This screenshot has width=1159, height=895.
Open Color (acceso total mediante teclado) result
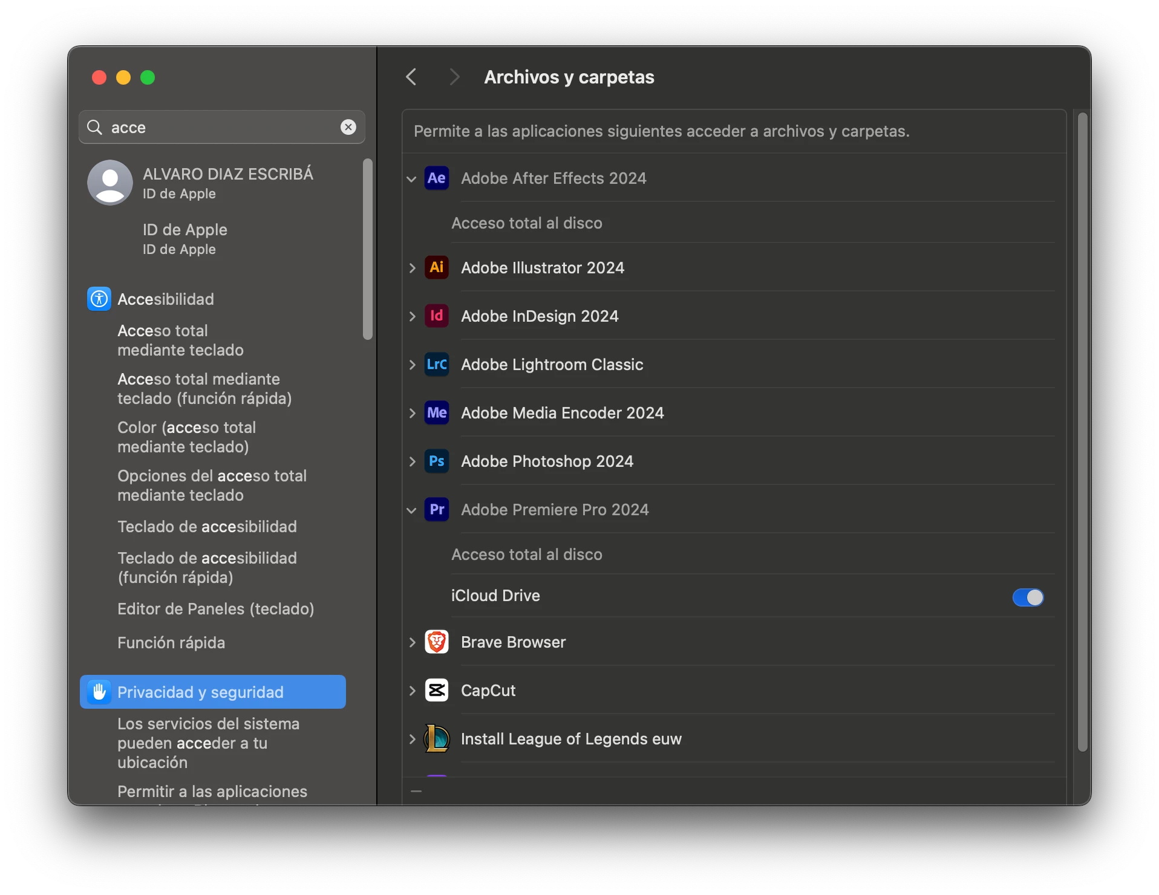[x=186, y=437]
